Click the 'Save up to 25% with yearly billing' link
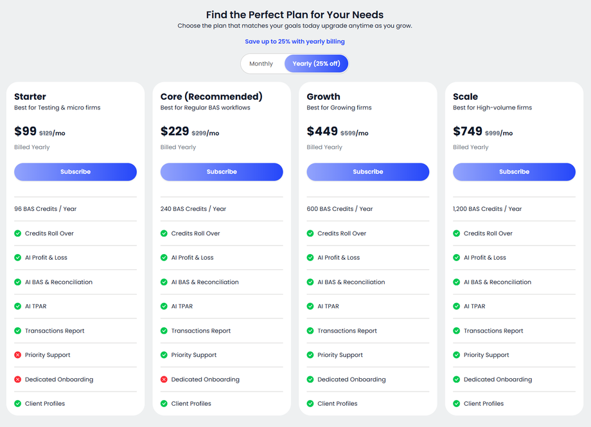Image resolution: width=591 pixels, height=427 pixels. point(295,42)
